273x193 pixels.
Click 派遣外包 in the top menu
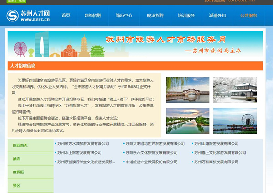tap(217, 16)
